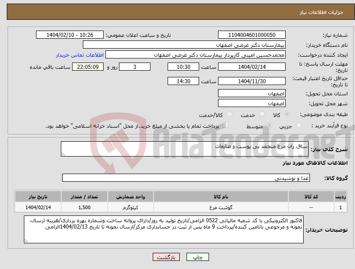The image size is (355, 269).
Task: Click the general need description textarea
Action: pos(185,149)
